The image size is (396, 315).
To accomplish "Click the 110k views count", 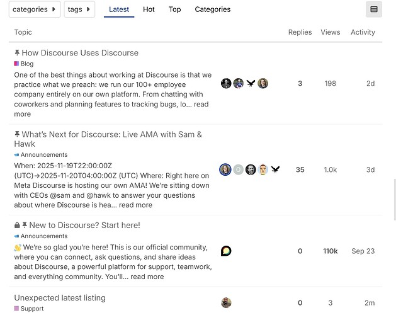I will (x=331, y=251).
